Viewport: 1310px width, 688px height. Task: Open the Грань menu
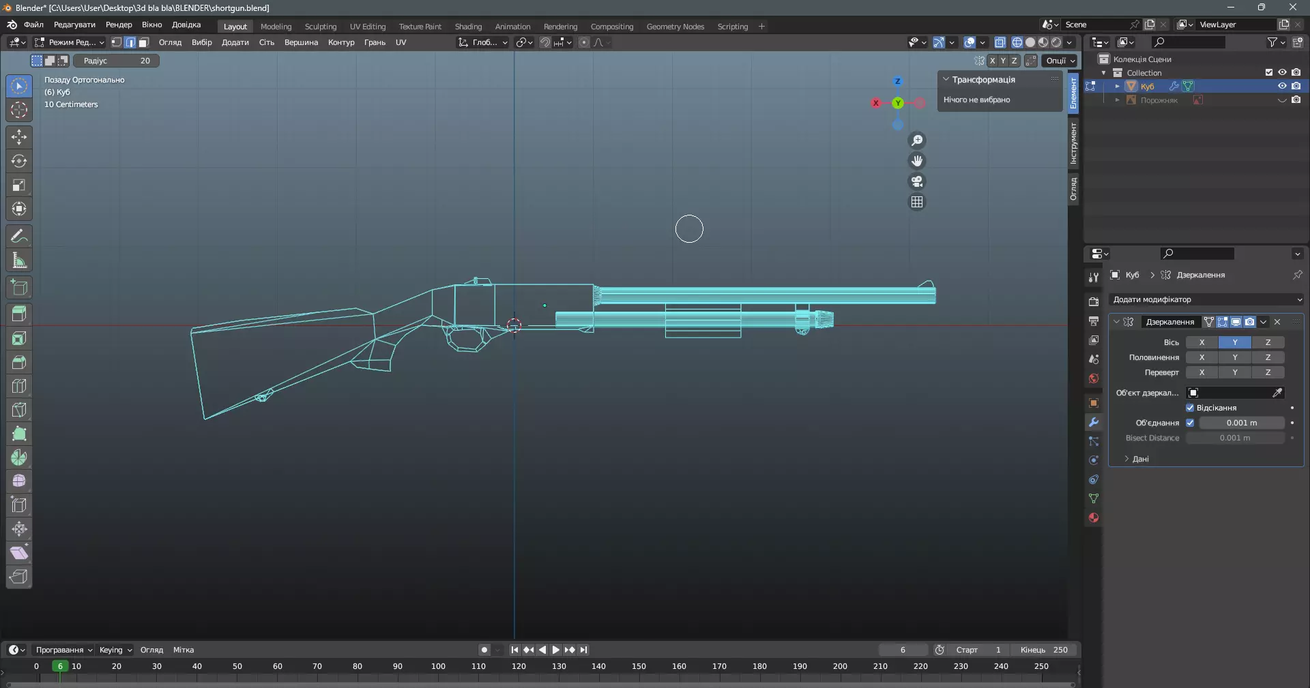[375, 42]
